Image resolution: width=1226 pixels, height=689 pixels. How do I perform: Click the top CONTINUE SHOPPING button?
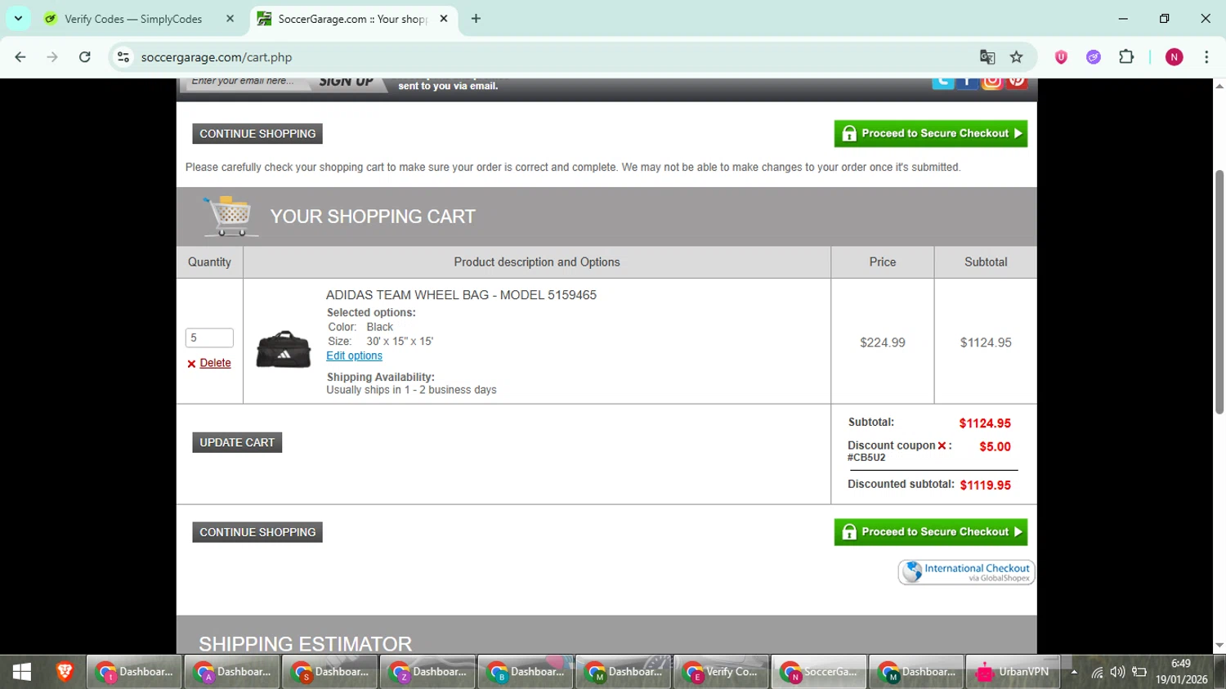pyautogui.click(x=257, y=133)
